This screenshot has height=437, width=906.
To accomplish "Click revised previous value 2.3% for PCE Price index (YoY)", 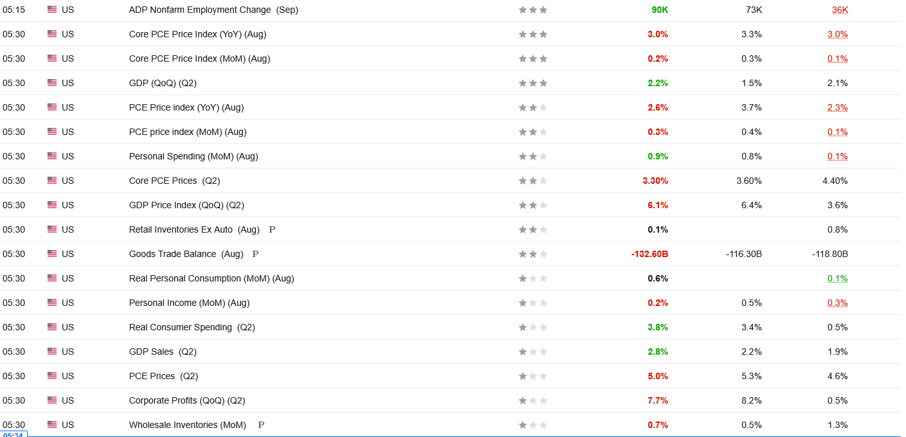I will 837,107.
